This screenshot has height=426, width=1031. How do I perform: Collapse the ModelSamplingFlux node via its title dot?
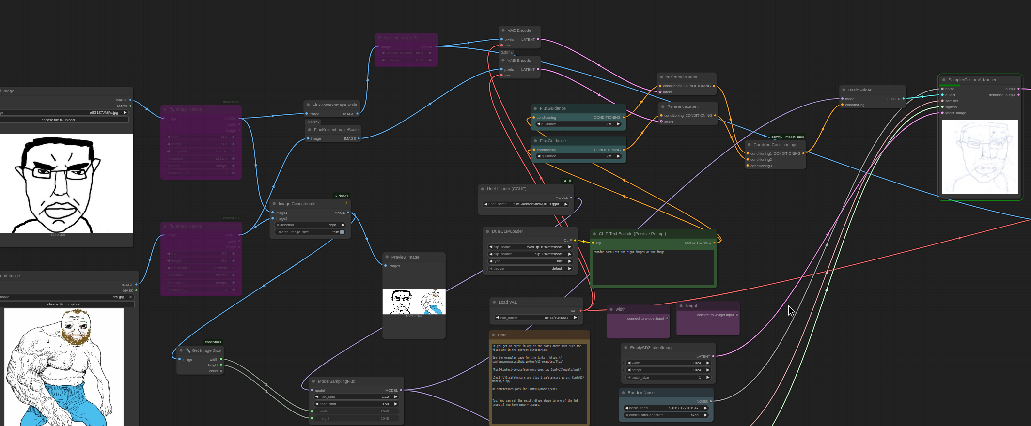point(313,381)
